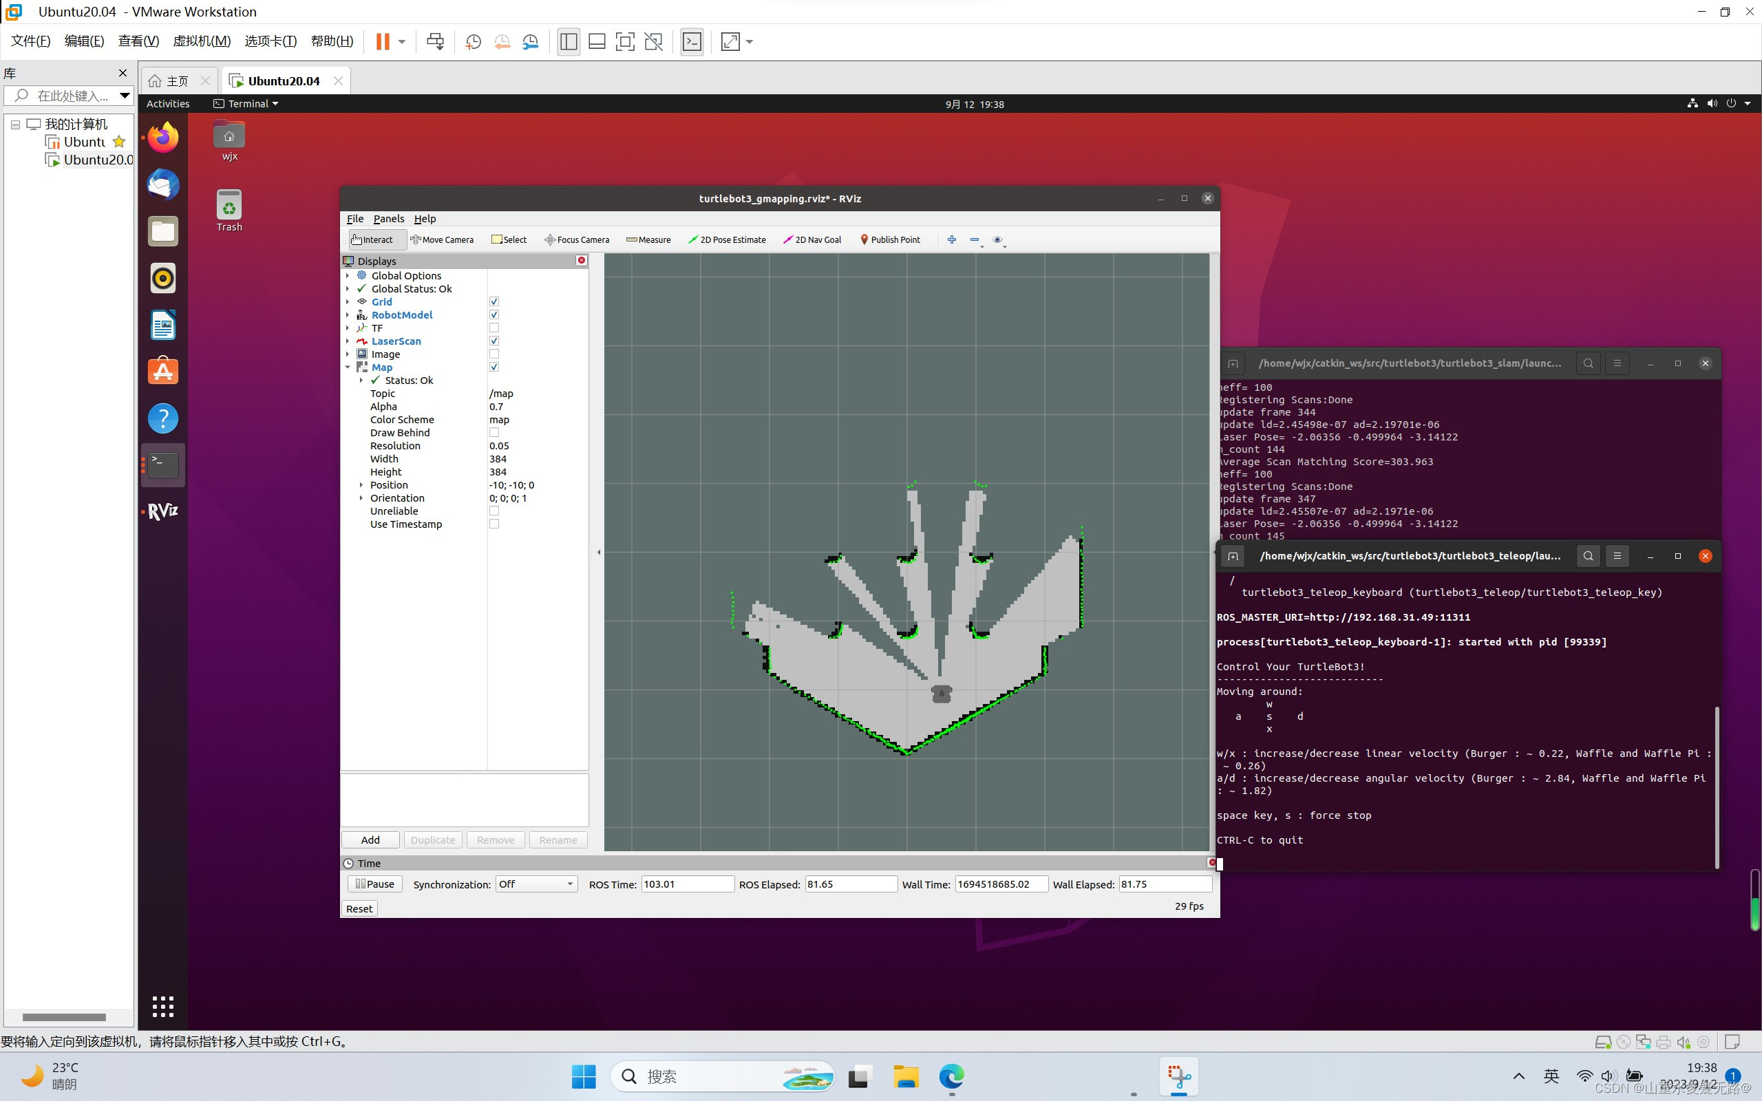Activate the 2D Pose Estimate tool
This screenshot has width=1762, height=1101.
[728, 239]
